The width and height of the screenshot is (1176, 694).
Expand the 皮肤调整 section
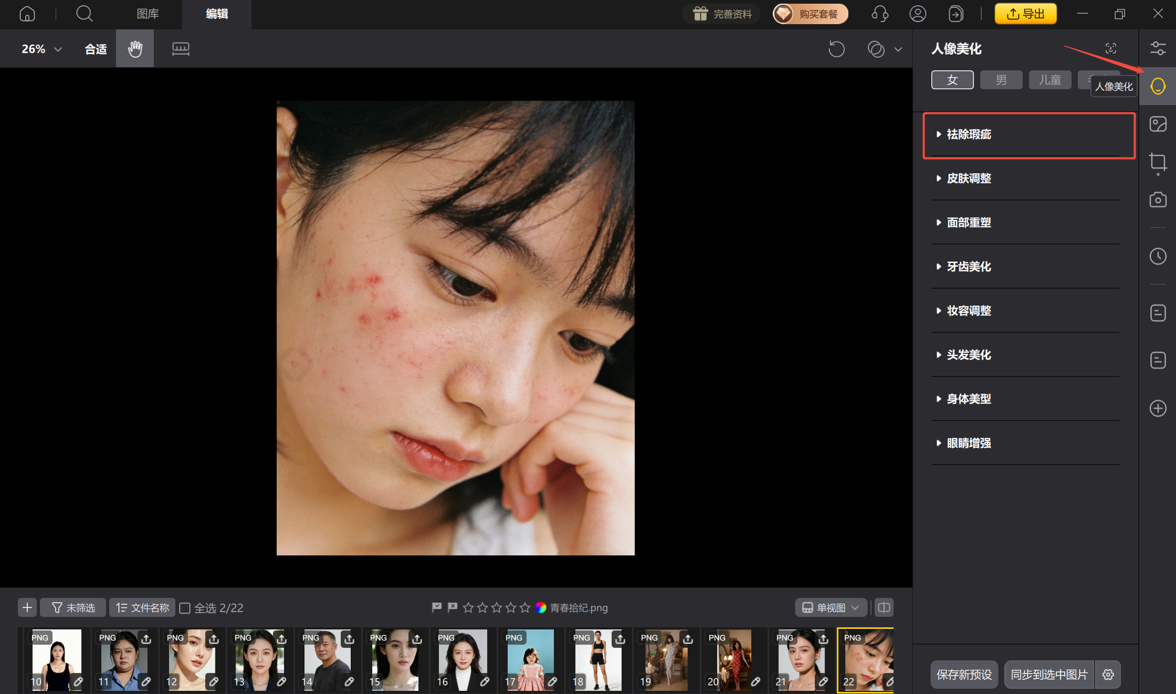click(x=969, y=178)
